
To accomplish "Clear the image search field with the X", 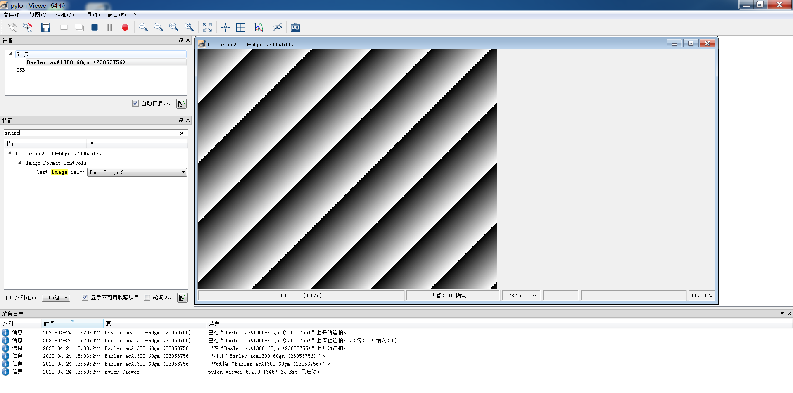I will (x=181, y=133).
